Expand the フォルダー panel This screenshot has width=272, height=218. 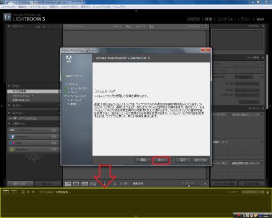(9, 105)
